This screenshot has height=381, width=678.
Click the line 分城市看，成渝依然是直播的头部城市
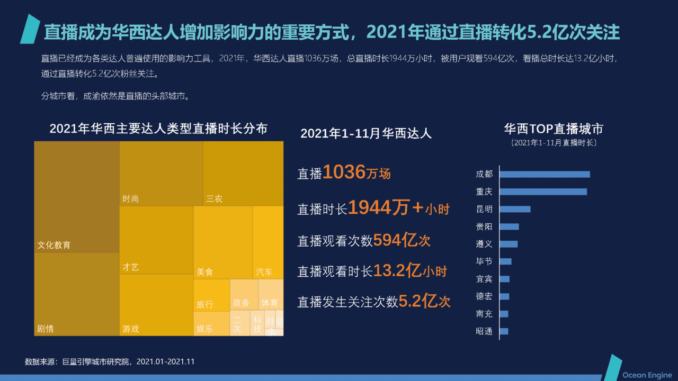pos(115,97)
